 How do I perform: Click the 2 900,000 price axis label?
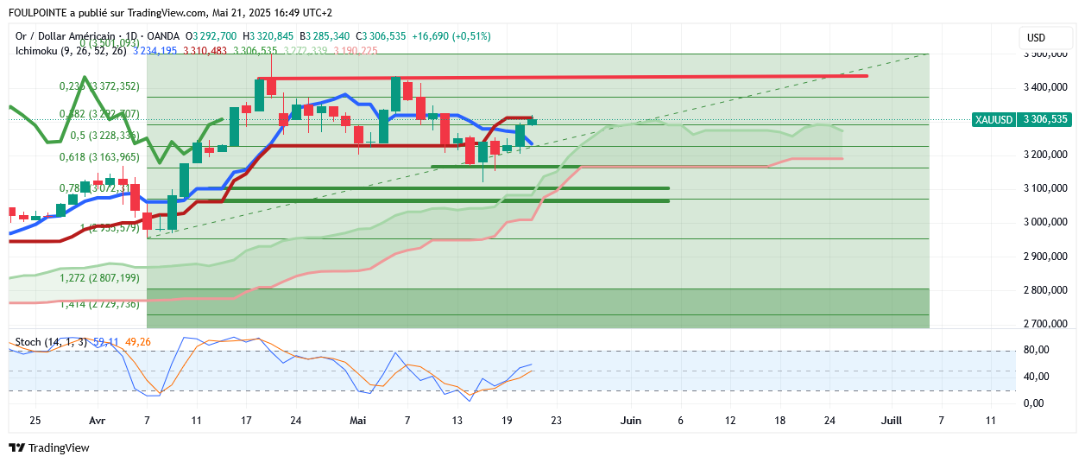pos(1046,257)
